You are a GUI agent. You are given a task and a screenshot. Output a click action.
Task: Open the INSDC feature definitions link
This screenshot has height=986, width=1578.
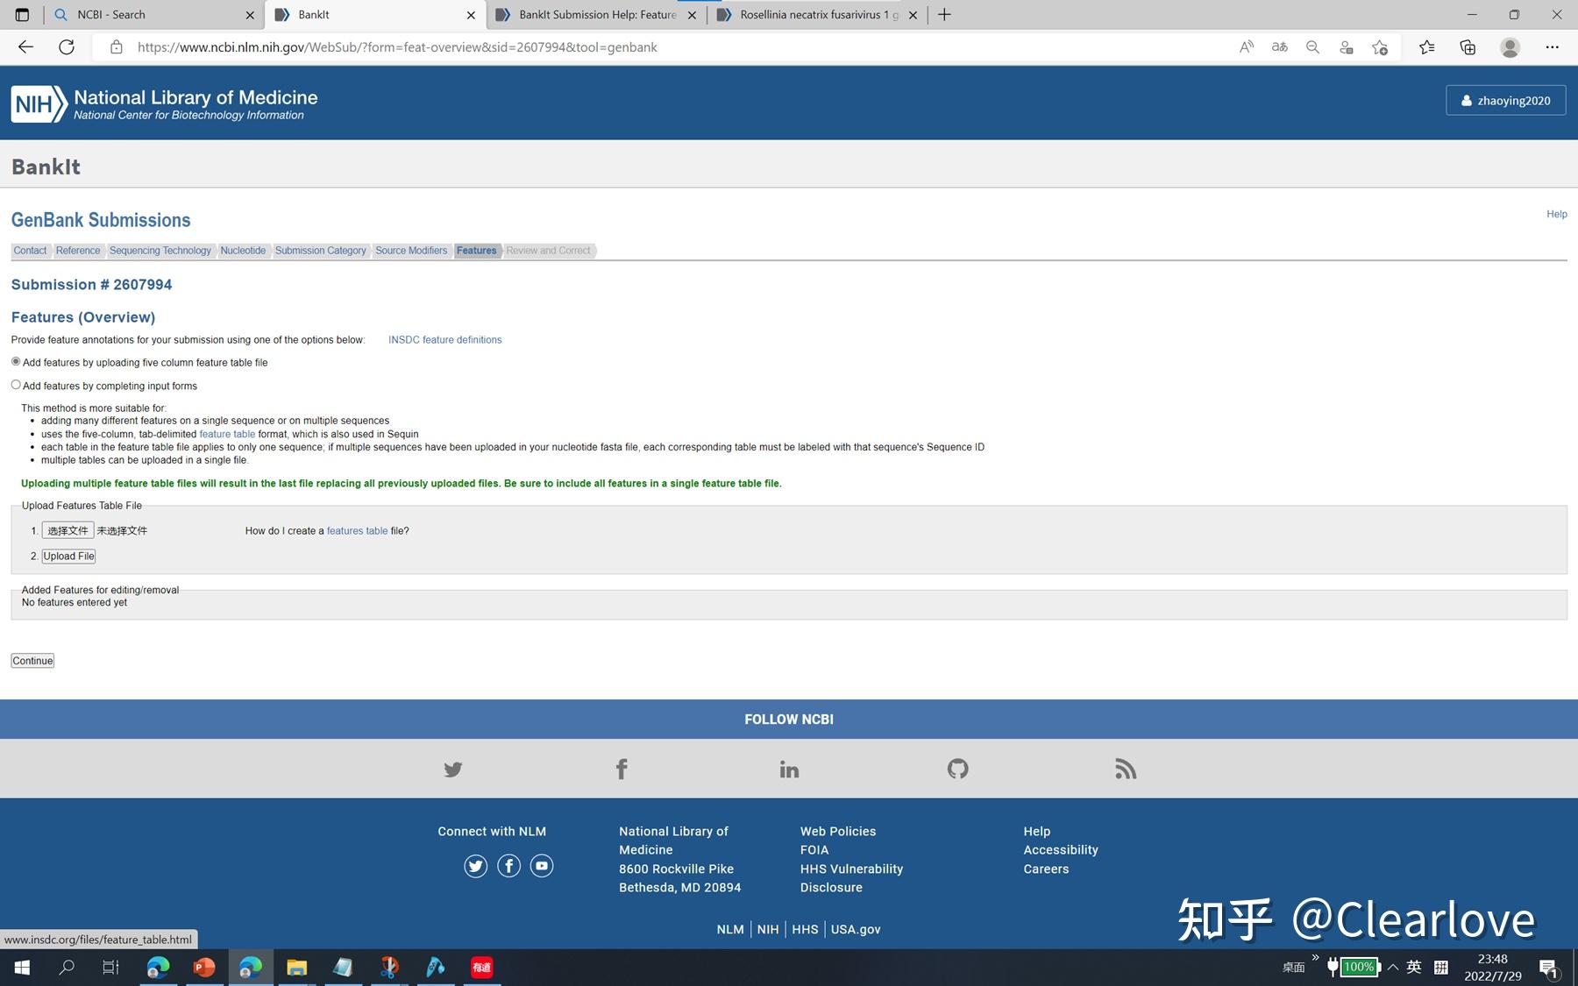(444, 339)
